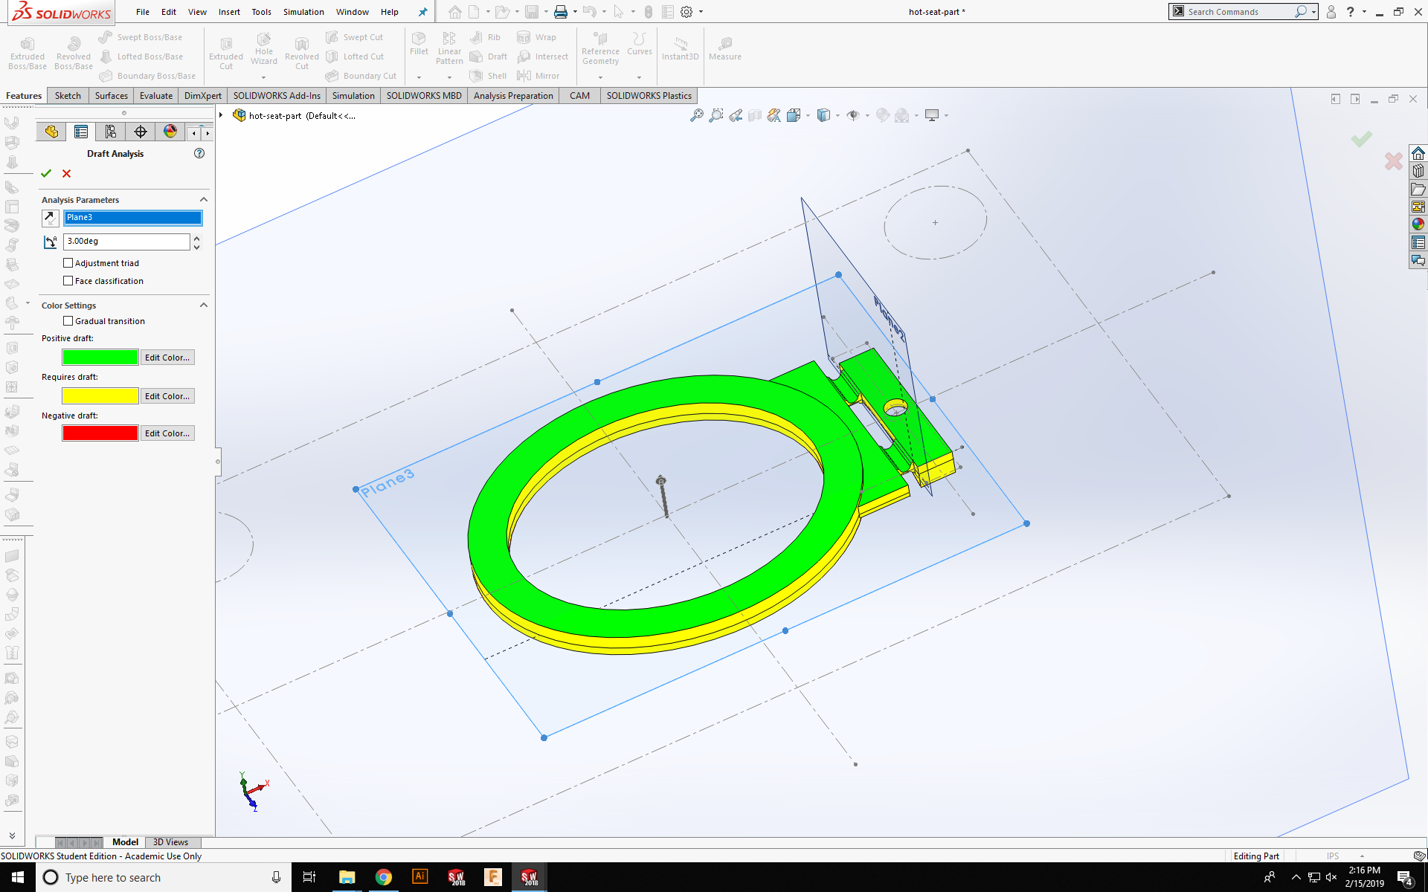
Task: Open the Appearances task pane icon
Action: tap(1418, 224)
